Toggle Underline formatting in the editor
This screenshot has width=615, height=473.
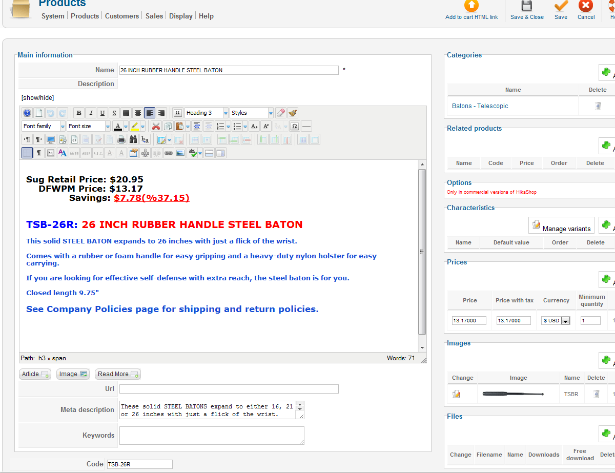(x=102, y=113)
